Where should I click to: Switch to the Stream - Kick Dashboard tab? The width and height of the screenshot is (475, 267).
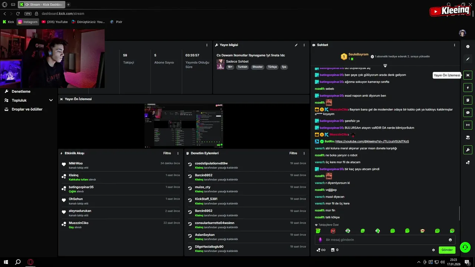[42, 4]
